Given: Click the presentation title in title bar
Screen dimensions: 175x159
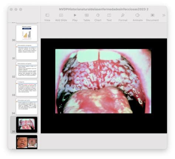Looking at the screenshot, I should 104,9.
